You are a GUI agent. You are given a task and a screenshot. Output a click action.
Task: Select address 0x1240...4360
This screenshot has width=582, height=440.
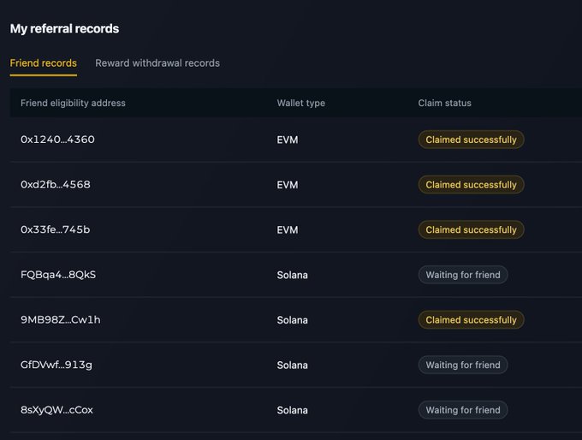pos(57,140)
